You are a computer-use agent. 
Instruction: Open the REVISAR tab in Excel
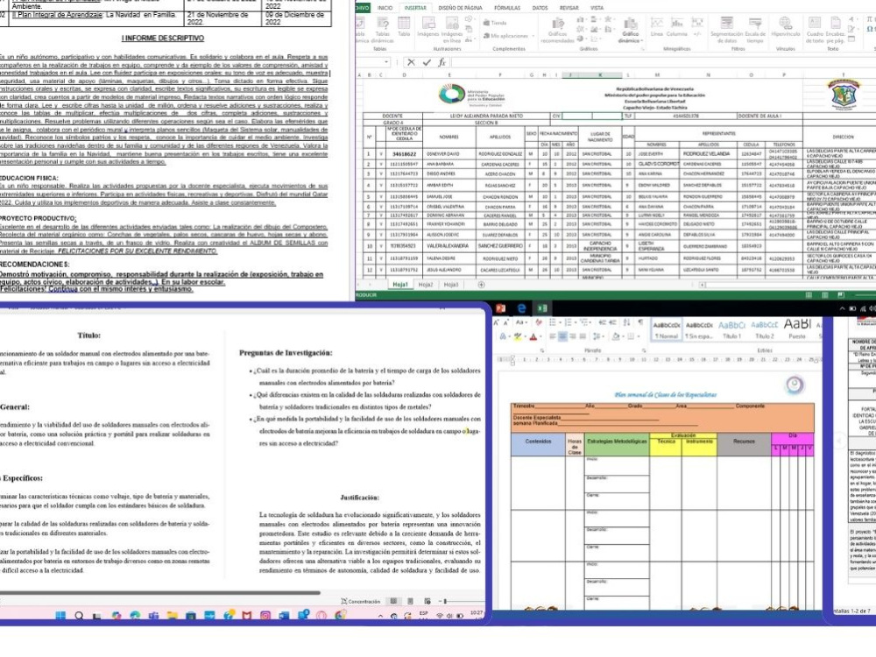(x=569, y=8)
